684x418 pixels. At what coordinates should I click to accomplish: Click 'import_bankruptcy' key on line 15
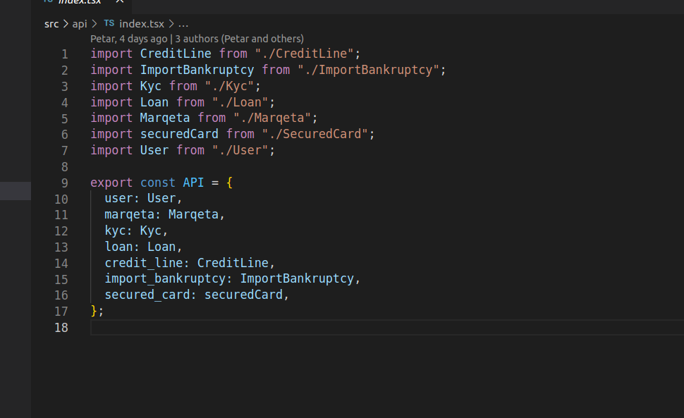point(165,278)
